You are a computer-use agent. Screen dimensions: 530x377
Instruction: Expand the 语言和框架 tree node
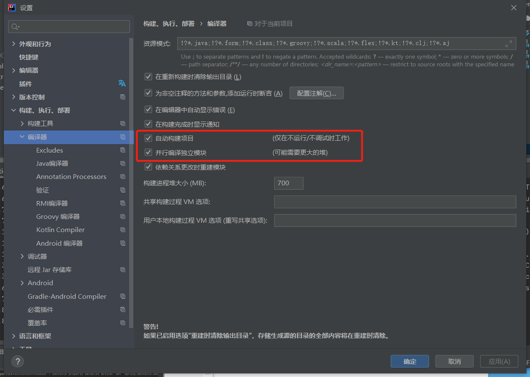pos(14,336)
